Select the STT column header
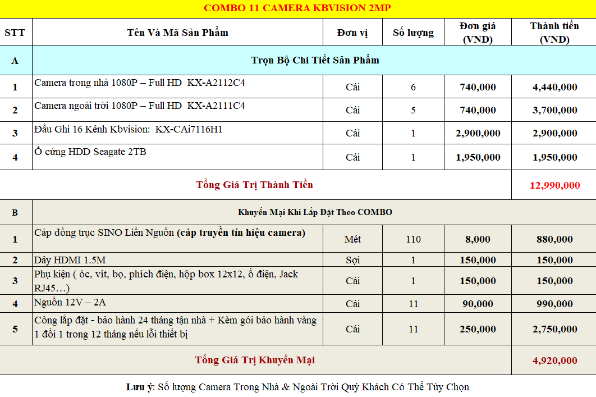This screenshot has height=397, width=596. (15, 33)
